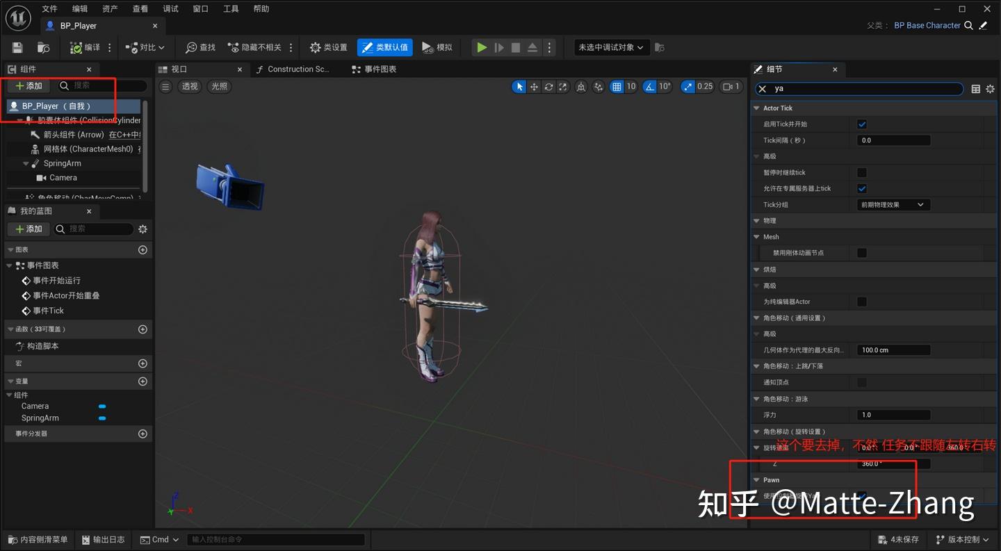1001x551 pixels.
Task: Toggle the rotation snap angle icon
Action: click(x=649, y=87)
